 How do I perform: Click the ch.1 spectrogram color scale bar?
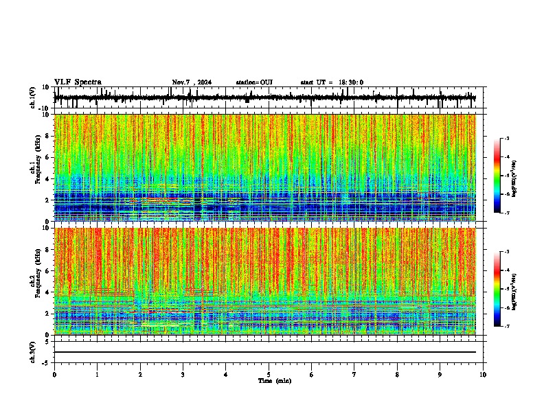pos(497,176)
